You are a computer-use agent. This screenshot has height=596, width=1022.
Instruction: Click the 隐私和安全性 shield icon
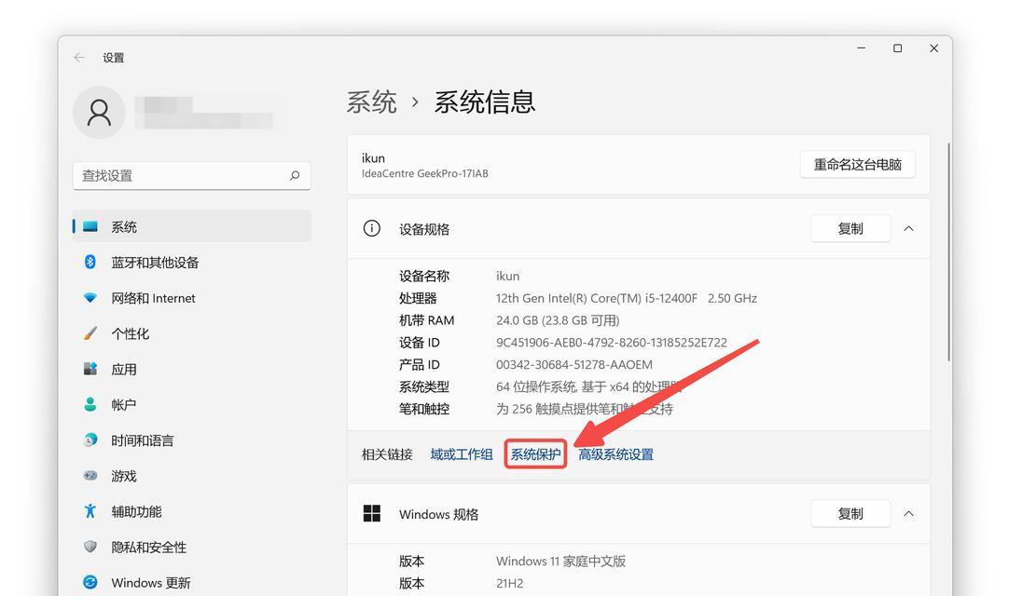click(90, 547)
